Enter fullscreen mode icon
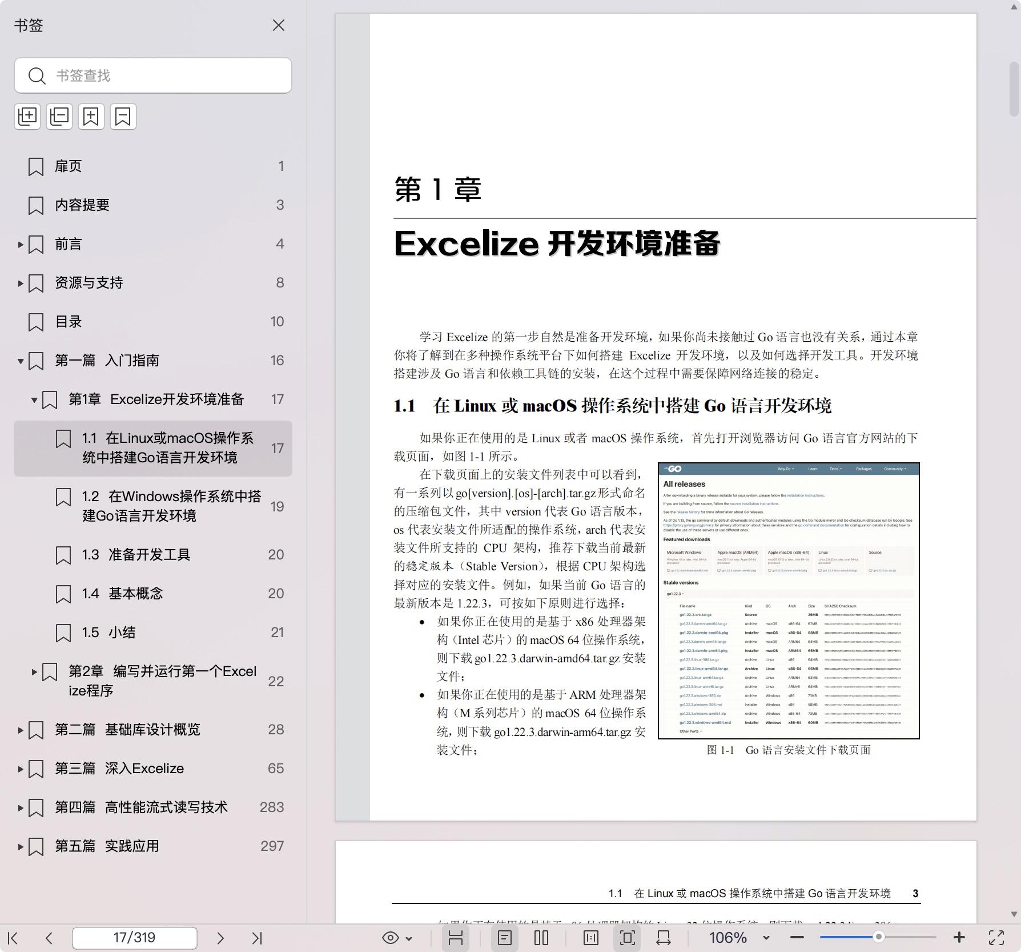The image size is (1021, 952). point(996,938)
